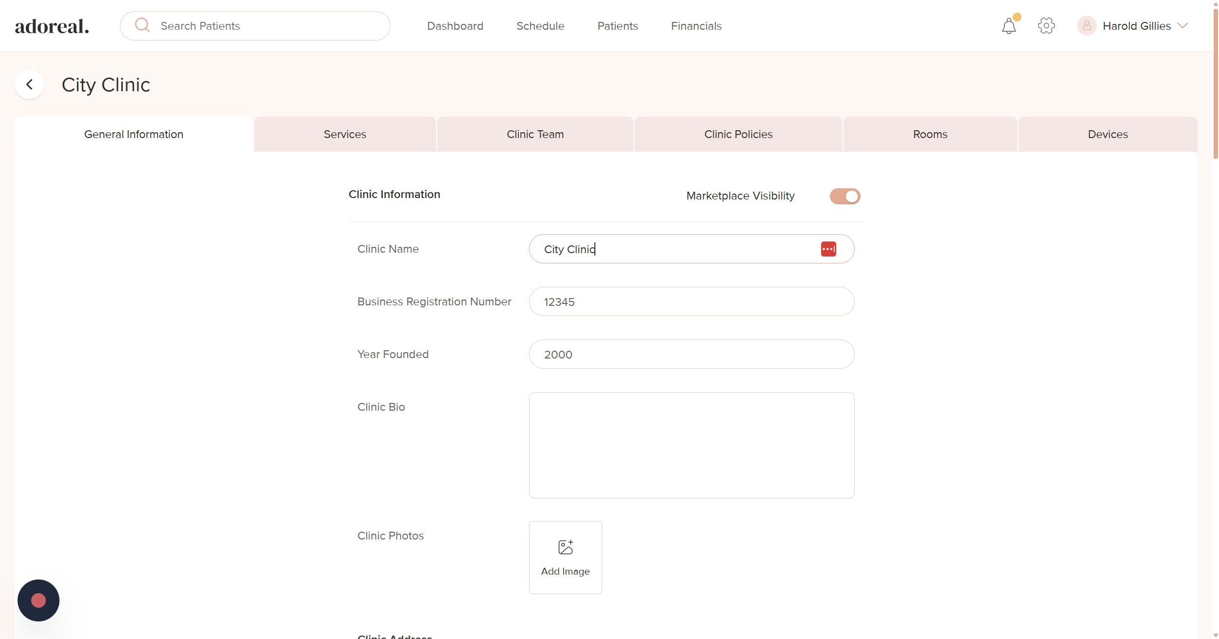Image resolution: width=1219 pixels, height=639 pixels.
Task: Open settings via gear icon
Action: [x=1046, y=26]
